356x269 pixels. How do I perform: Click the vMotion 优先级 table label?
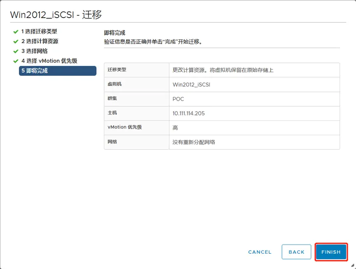click(x=125, y=127)
